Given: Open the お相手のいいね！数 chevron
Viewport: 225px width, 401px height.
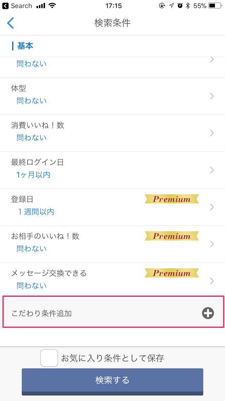Looking at the screenshot, I should point(212,244).
